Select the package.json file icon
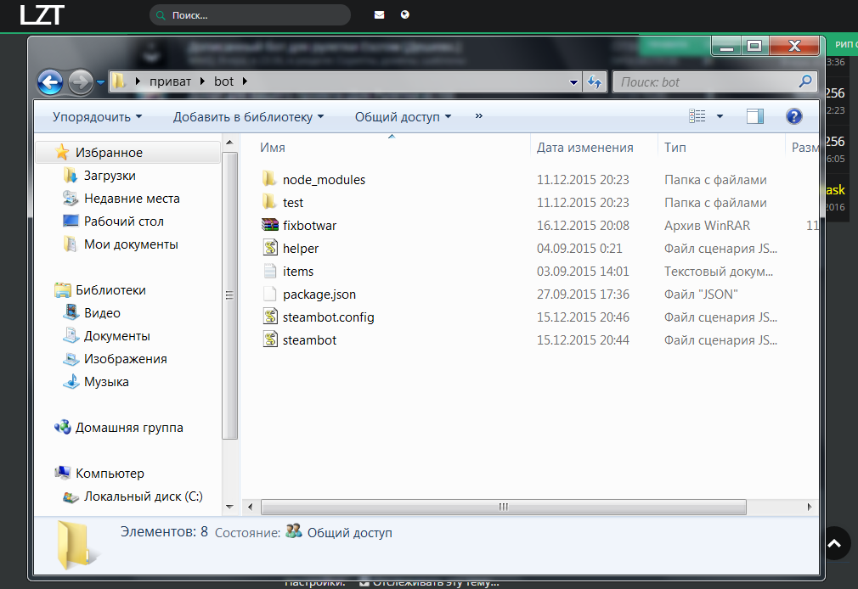 click(x=270, y=294)
